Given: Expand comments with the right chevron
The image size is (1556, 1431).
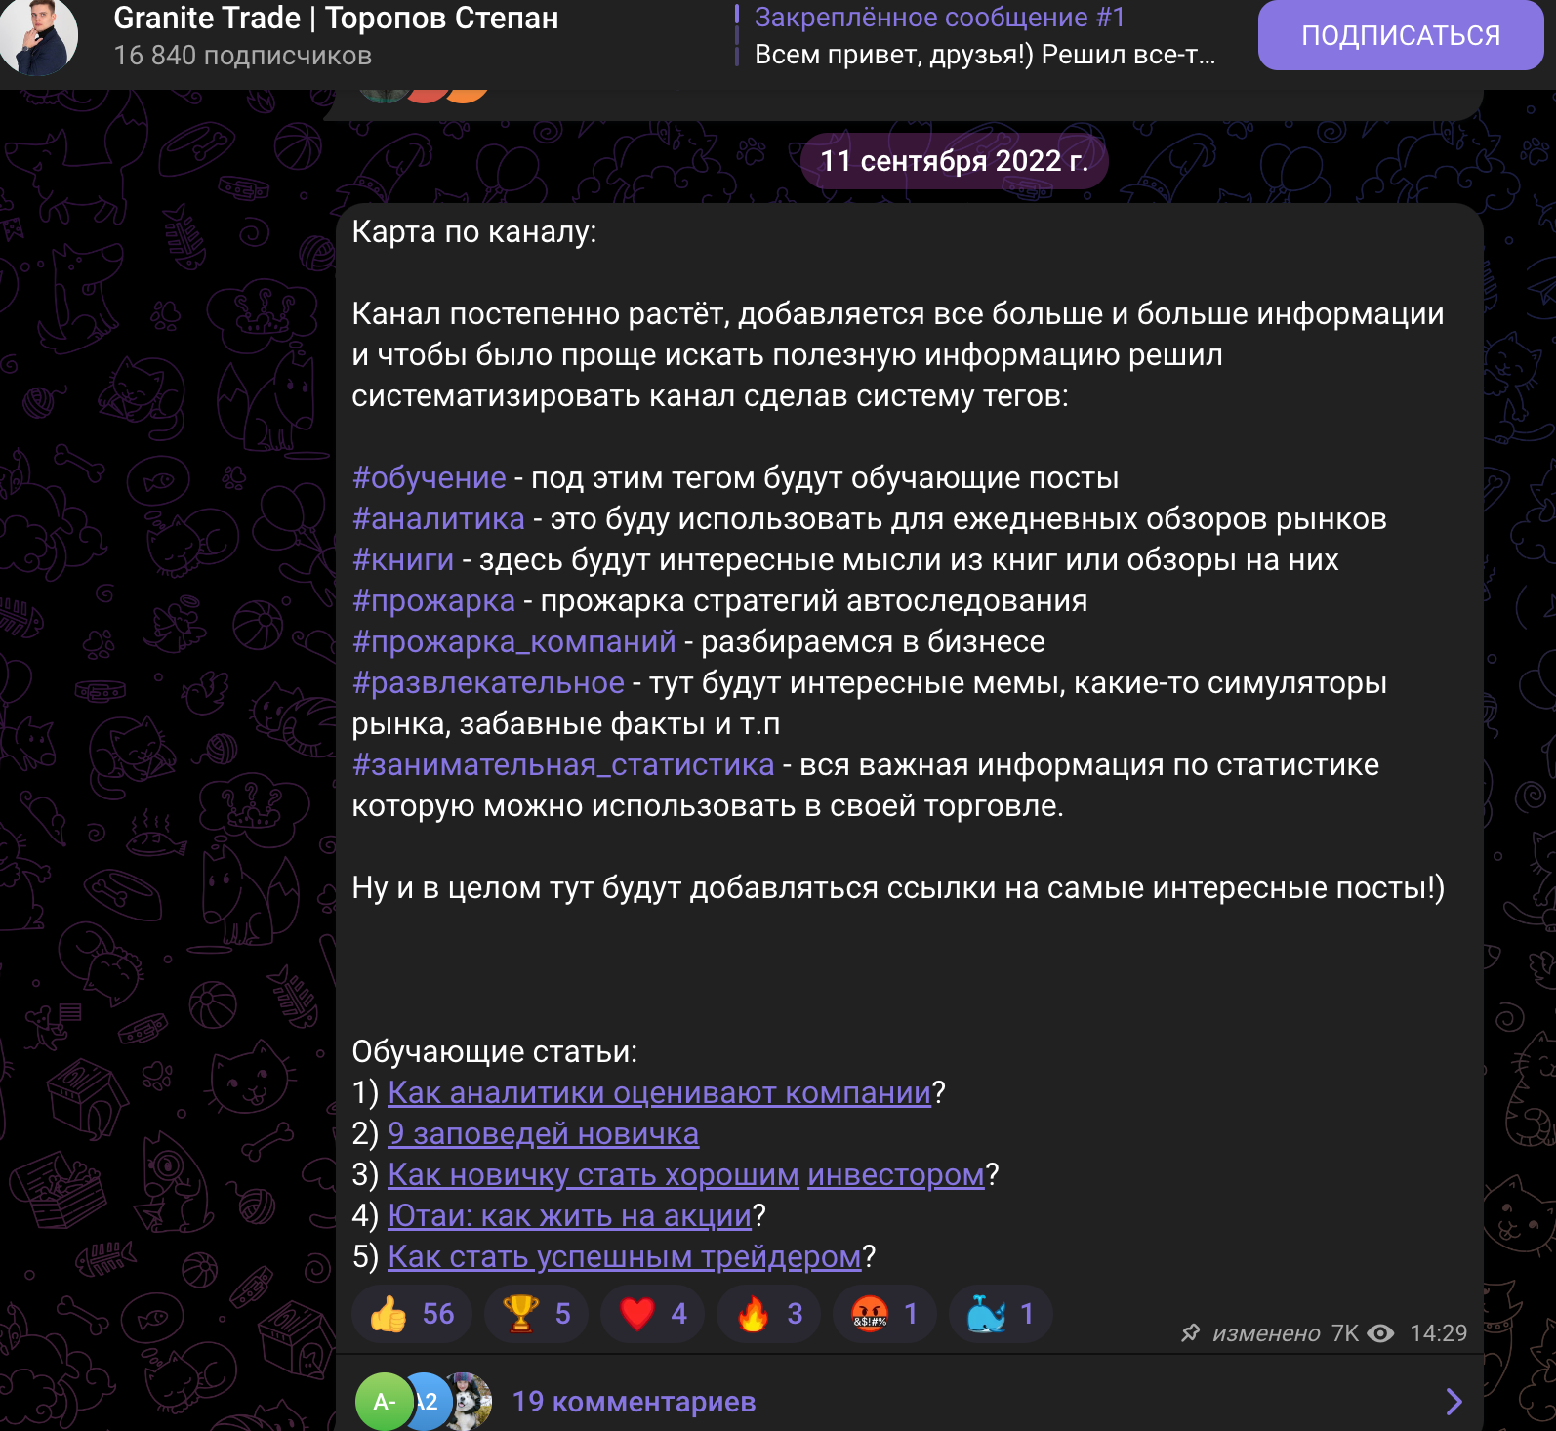Looking at the screenshot, I should point(1454,1402).
